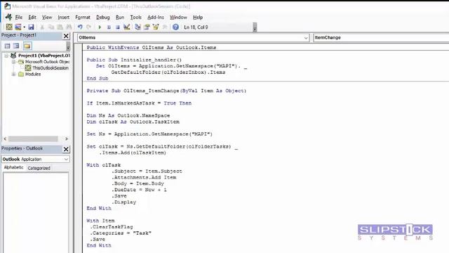Click the Undo icon

(80, 27)
